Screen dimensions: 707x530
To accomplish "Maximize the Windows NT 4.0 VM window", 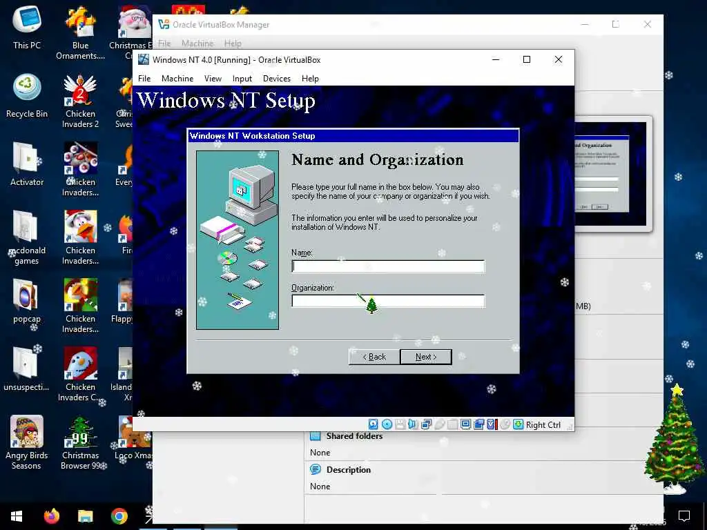I will 526,59.
